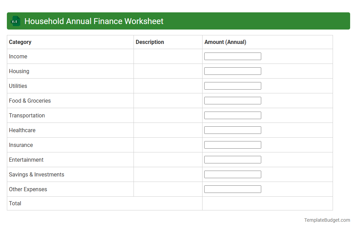Click the Healthcare category label
357x230 pixels.
(x=22, y=130)
